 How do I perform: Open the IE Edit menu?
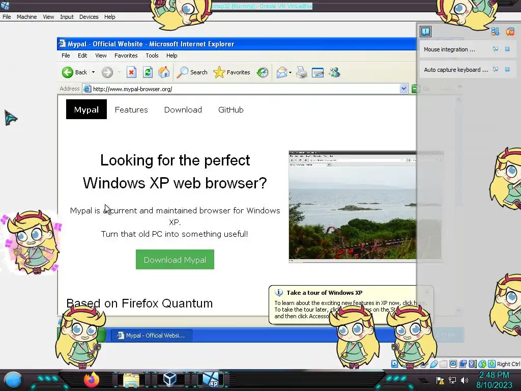coord(82,55)
